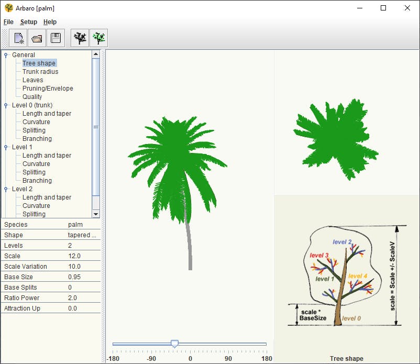Select Quality under General
This screenshot has height=364, width=420.
pyautogui.click(x=32, y=97)
